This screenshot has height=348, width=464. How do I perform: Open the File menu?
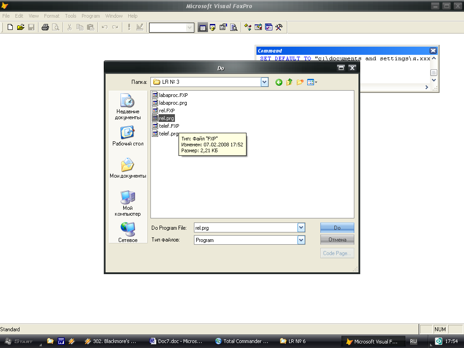pyautogui.click(x=6, y=16)
